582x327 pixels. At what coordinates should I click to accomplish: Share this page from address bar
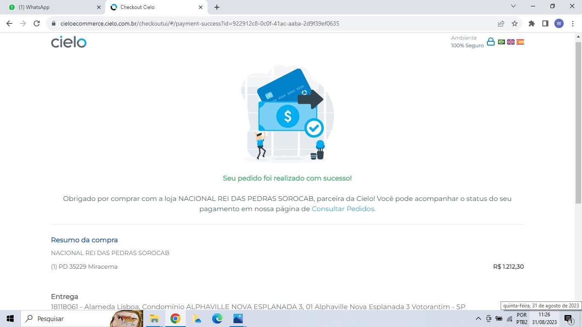point(501,24)
